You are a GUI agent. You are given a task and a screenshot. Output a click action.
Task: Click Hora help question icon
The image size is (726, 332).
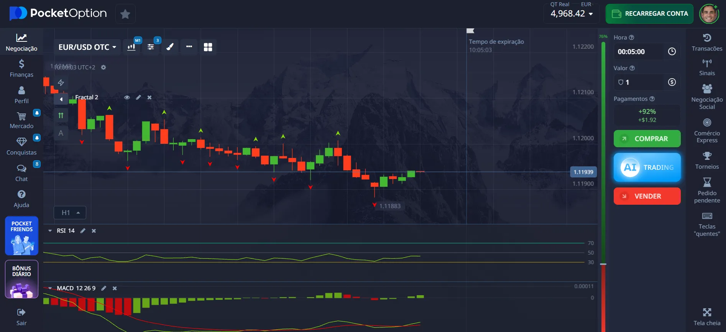pos(632,38)
